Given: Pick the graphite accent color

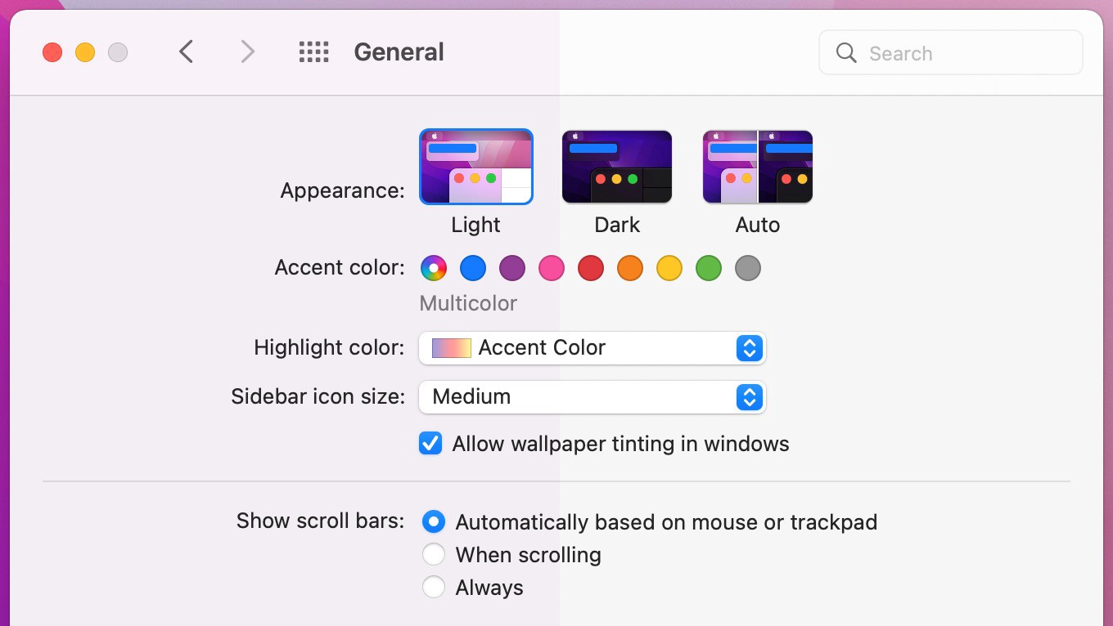Looking at the screenshot, I should (x=748, y=268).
